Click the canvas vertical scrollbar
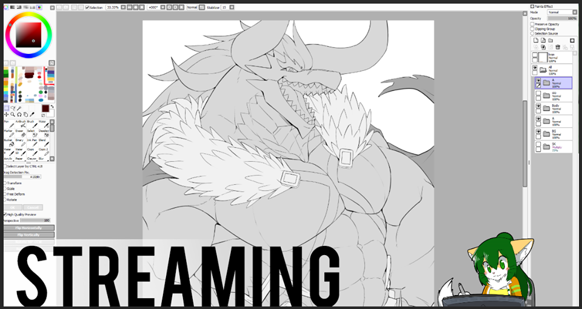Image resolution: width=582 pixels, height=309 pixels. pos(525,144)
